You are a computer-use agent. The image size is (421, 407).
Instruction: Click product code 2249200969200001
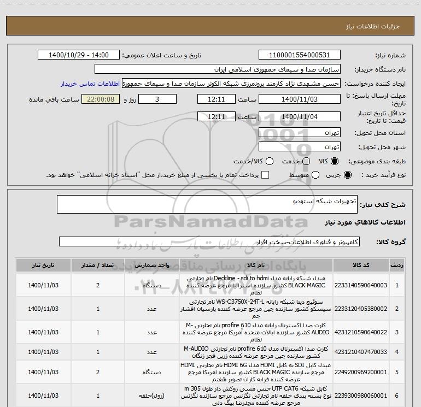pos(361,372)
